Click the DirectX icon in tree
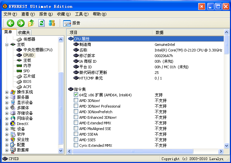 13,124
